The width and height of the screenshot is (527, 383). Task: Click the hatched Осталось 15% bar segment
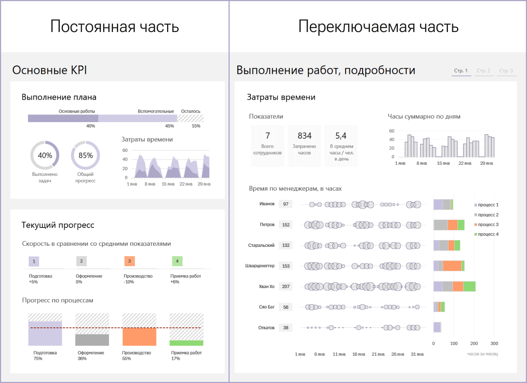coord(190,118)
